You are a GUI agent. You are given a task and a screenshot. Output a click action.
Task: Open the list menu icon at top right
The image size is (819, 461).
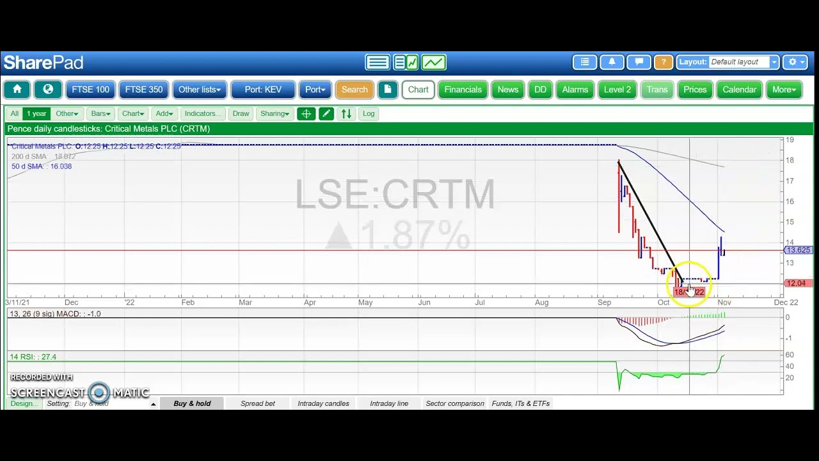584,62
